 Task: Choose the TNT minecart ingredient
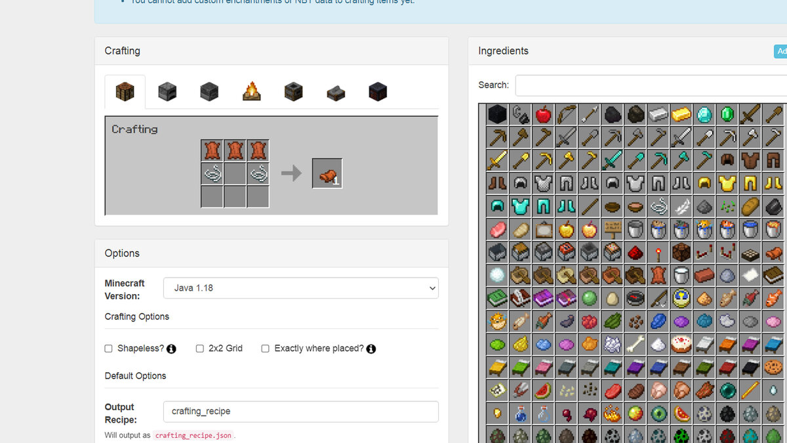pos(567,252)
